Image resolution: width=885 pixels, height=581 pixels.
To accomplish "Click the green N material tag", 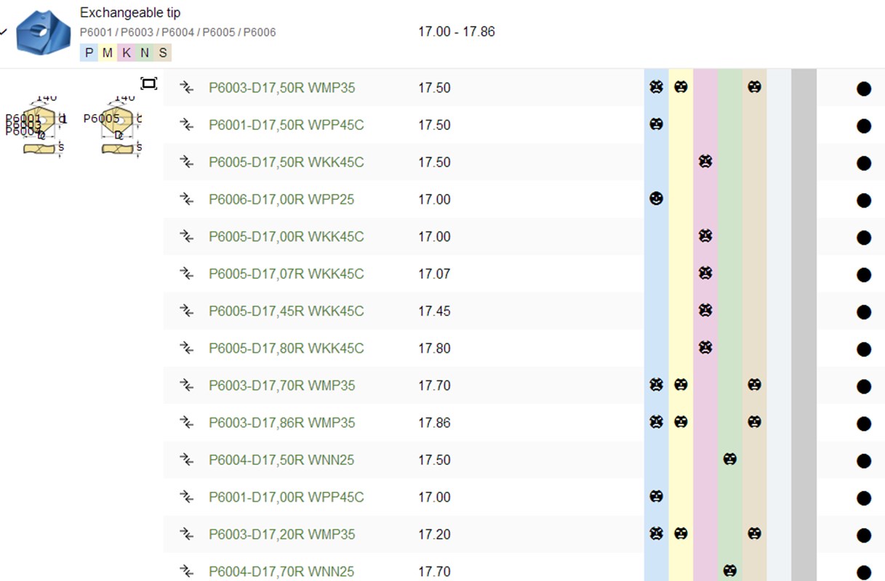I will [x=144, y=52].
